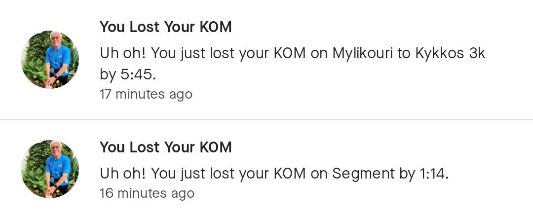Click "Kykkos" in the first notification
Image resolution: width=533 pixels, height=217 pixels.
pyautogui.click(x=439, y=53)
